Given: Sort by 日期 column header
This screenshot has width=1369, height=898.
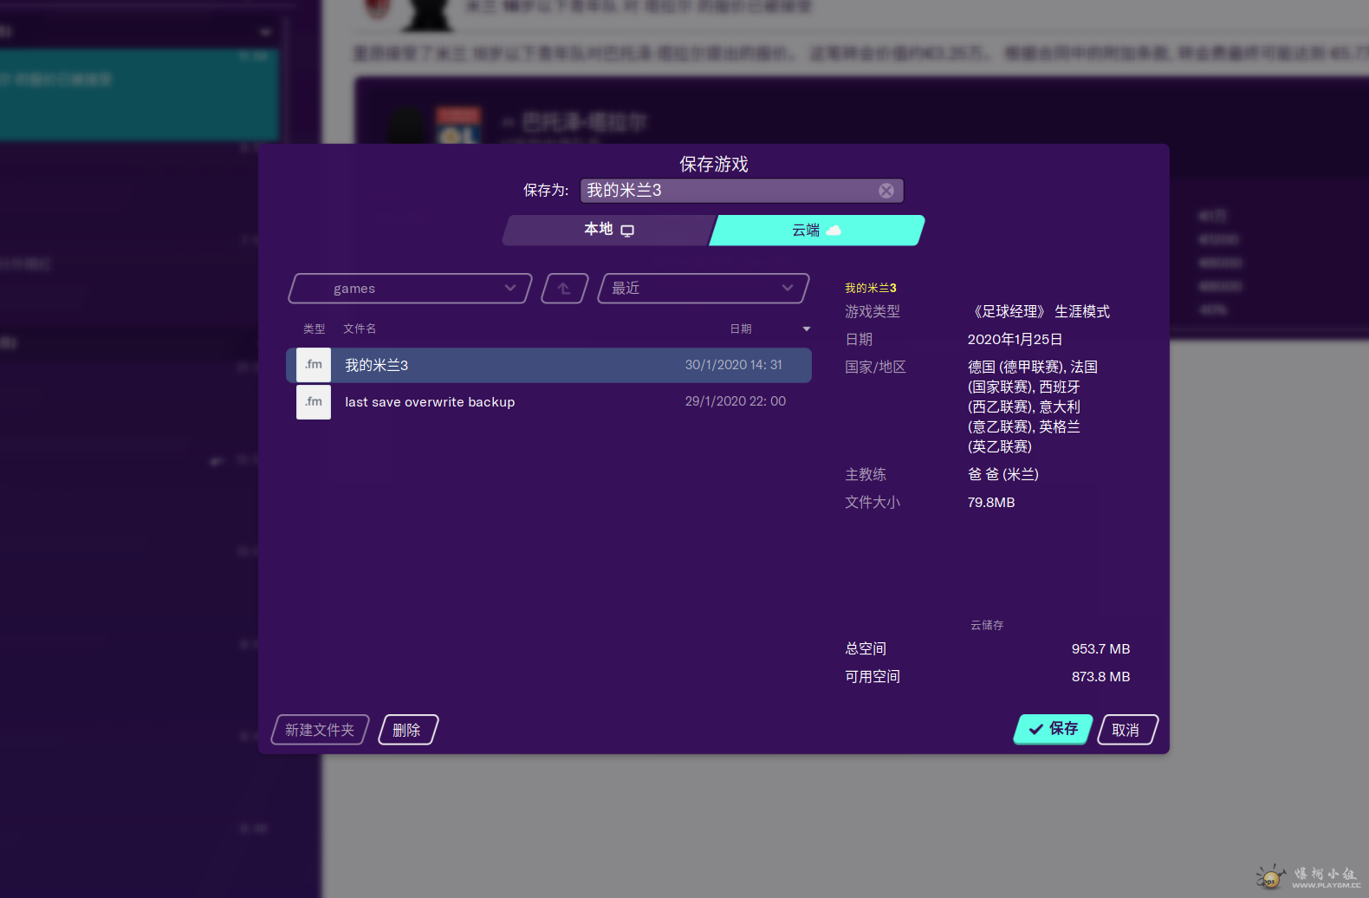Looking at the screenshot, I should [x=741, y=329].
